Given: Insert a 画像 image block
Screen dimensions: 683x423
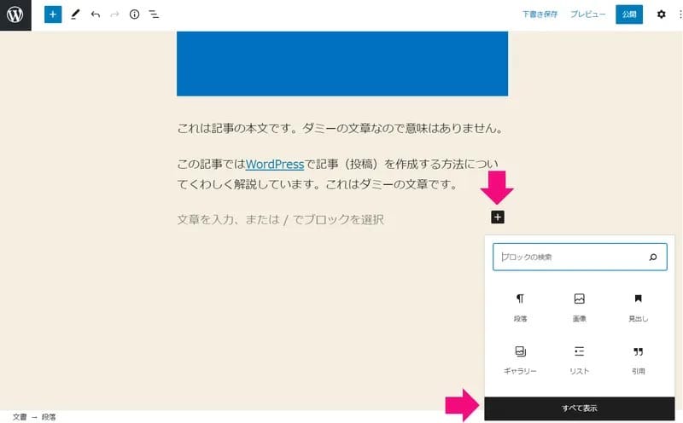Looking at the screenshot, I should point(579,307).
